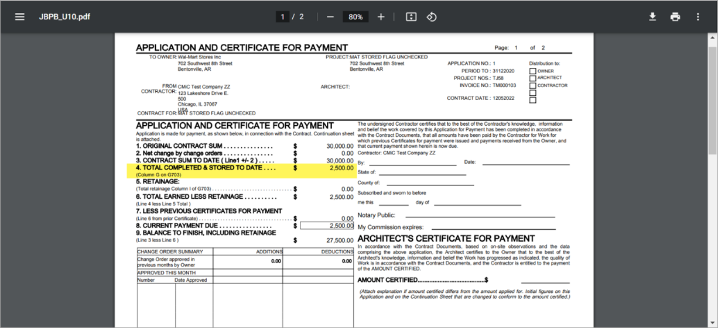Viewport: 718px width, 328px height.
Task: Open the PDF sidebar hamburger menu
Action: [20, 17]
